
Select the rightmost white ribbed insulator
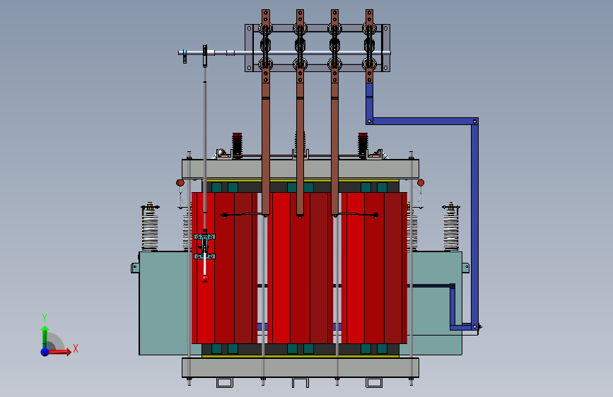tap(451, 227)
